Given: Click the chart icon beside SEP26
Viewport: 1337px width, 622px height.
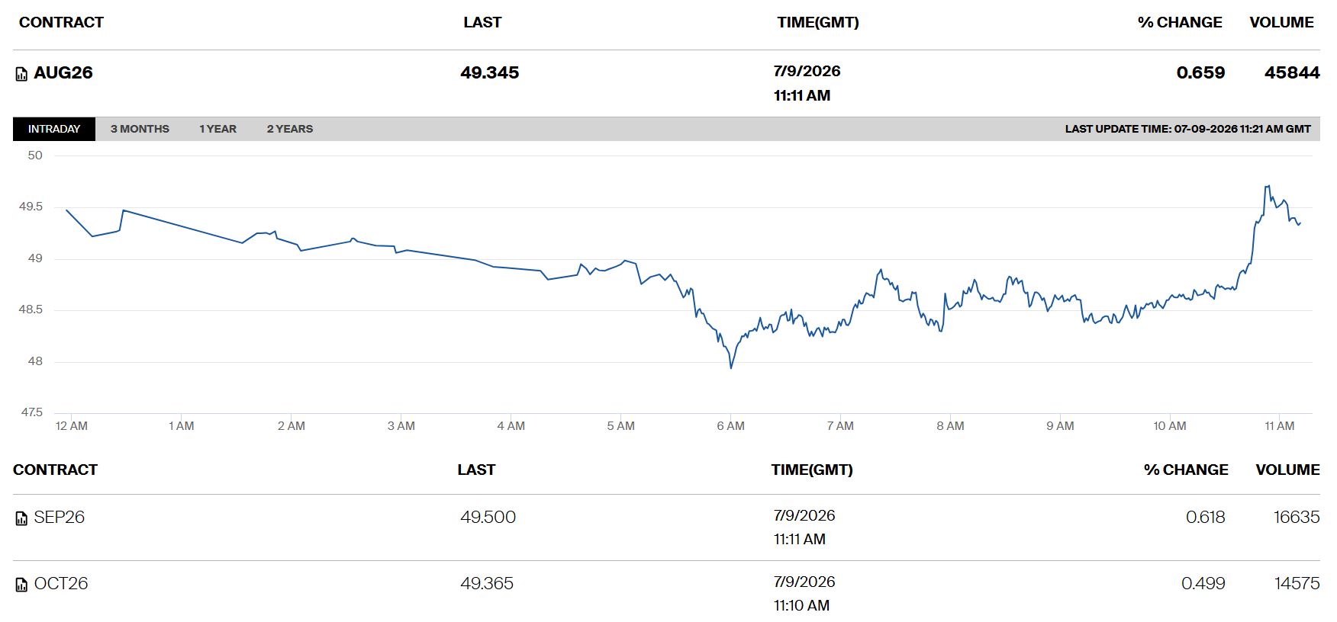Looking at the screenshot, I should [x=21, y=518].
